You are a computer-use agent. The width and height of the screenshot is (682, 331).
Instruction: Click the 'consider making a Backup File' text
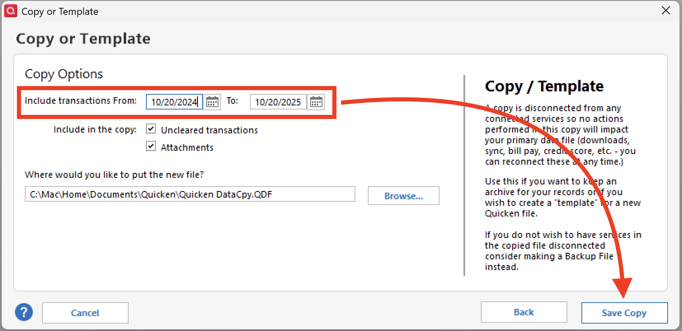549,256
